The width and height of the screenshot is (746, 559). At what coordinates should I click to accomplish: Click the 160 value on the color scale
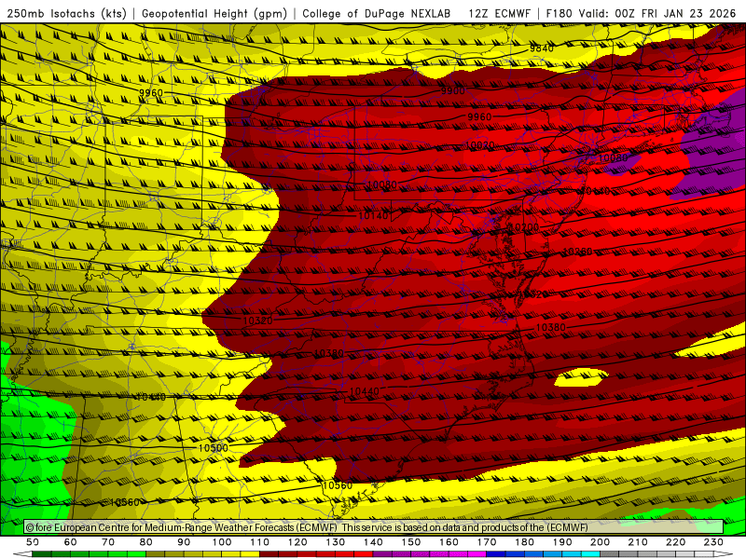tap(449, 542)
